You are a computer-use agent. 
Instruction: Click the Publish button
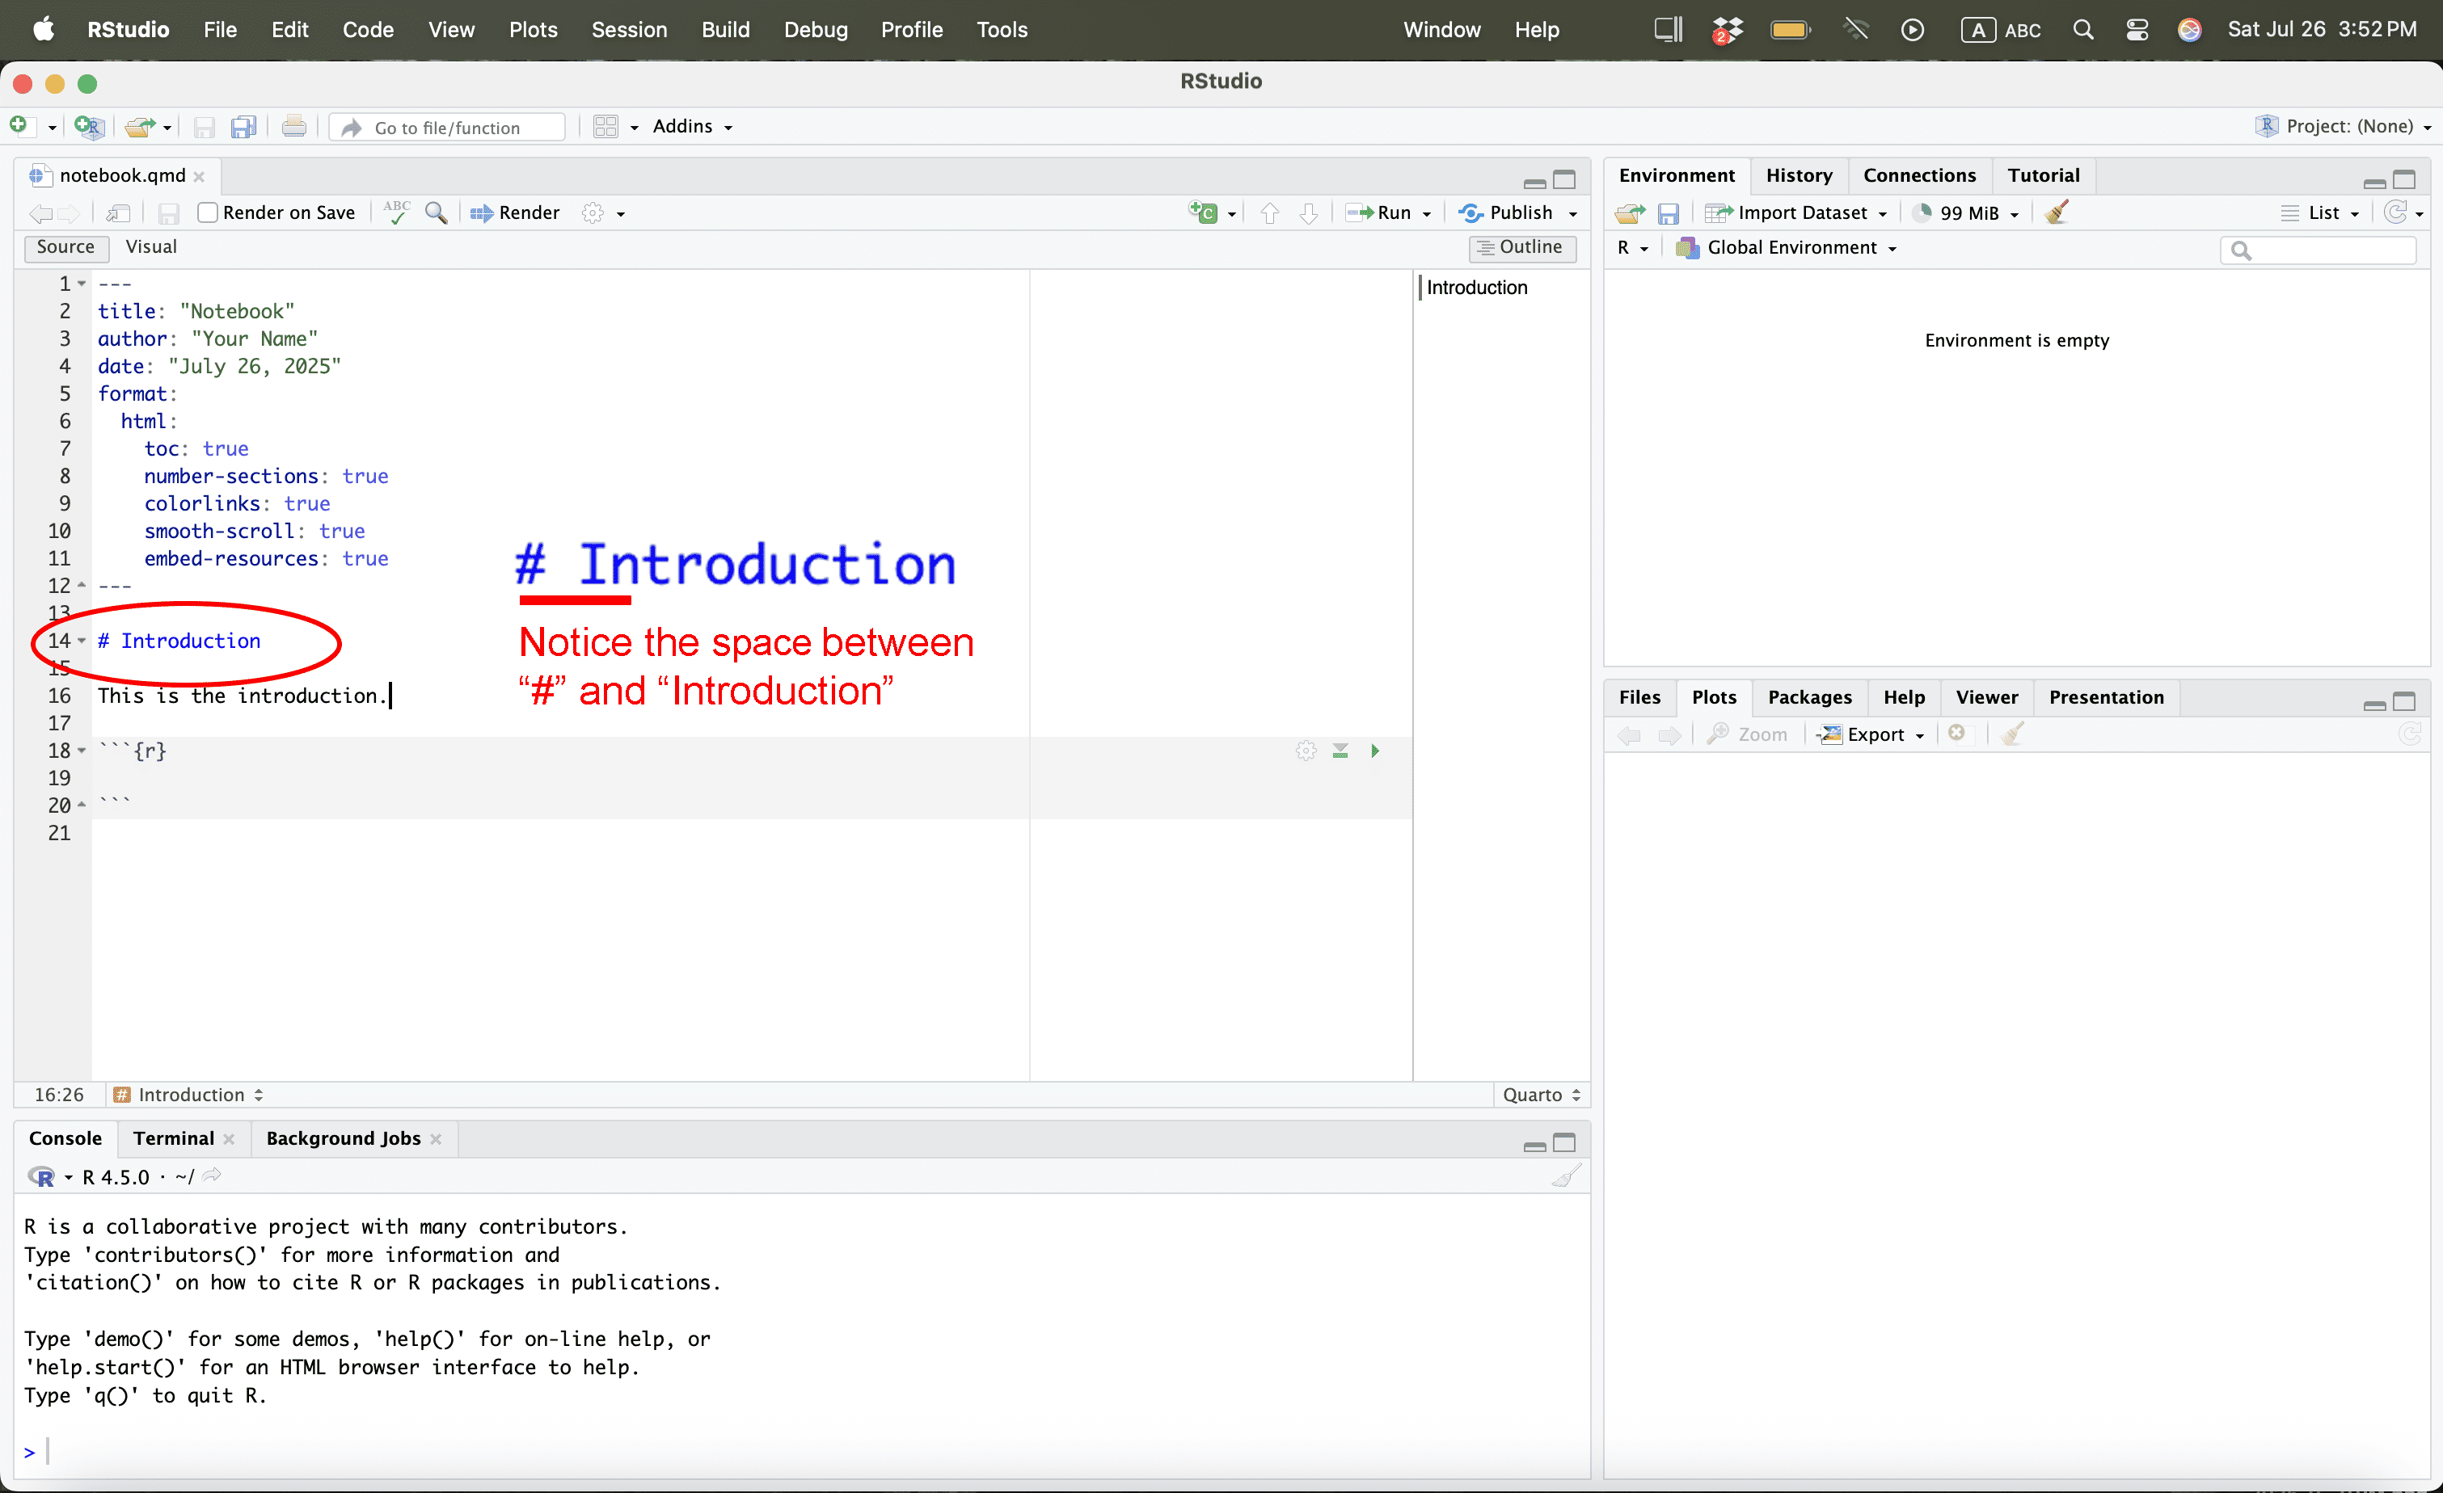pos(1507,212)
